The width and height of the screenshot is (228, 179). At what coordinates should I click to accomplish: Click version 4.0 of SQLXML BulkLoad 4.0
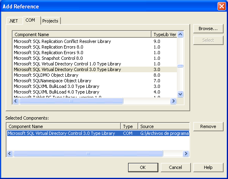tap(157, 92)
